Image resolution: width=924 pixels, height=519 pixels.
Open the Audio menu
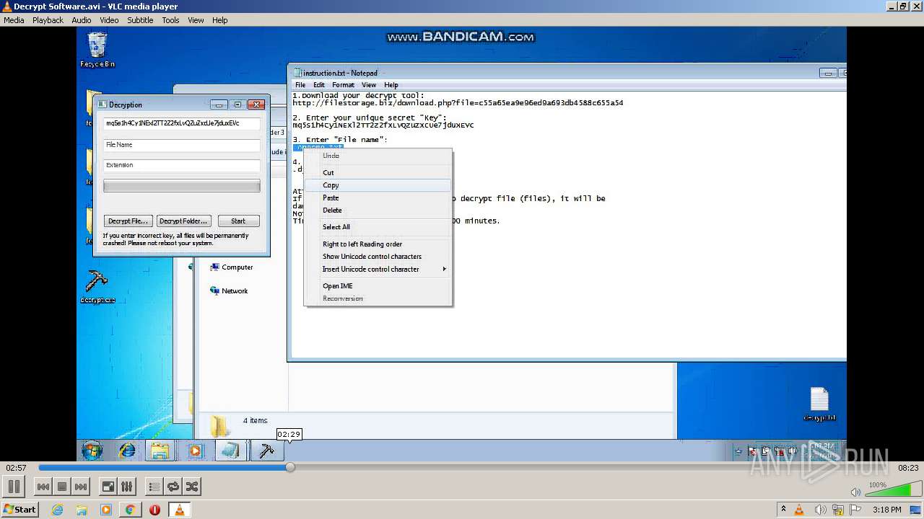click(82, 20)
